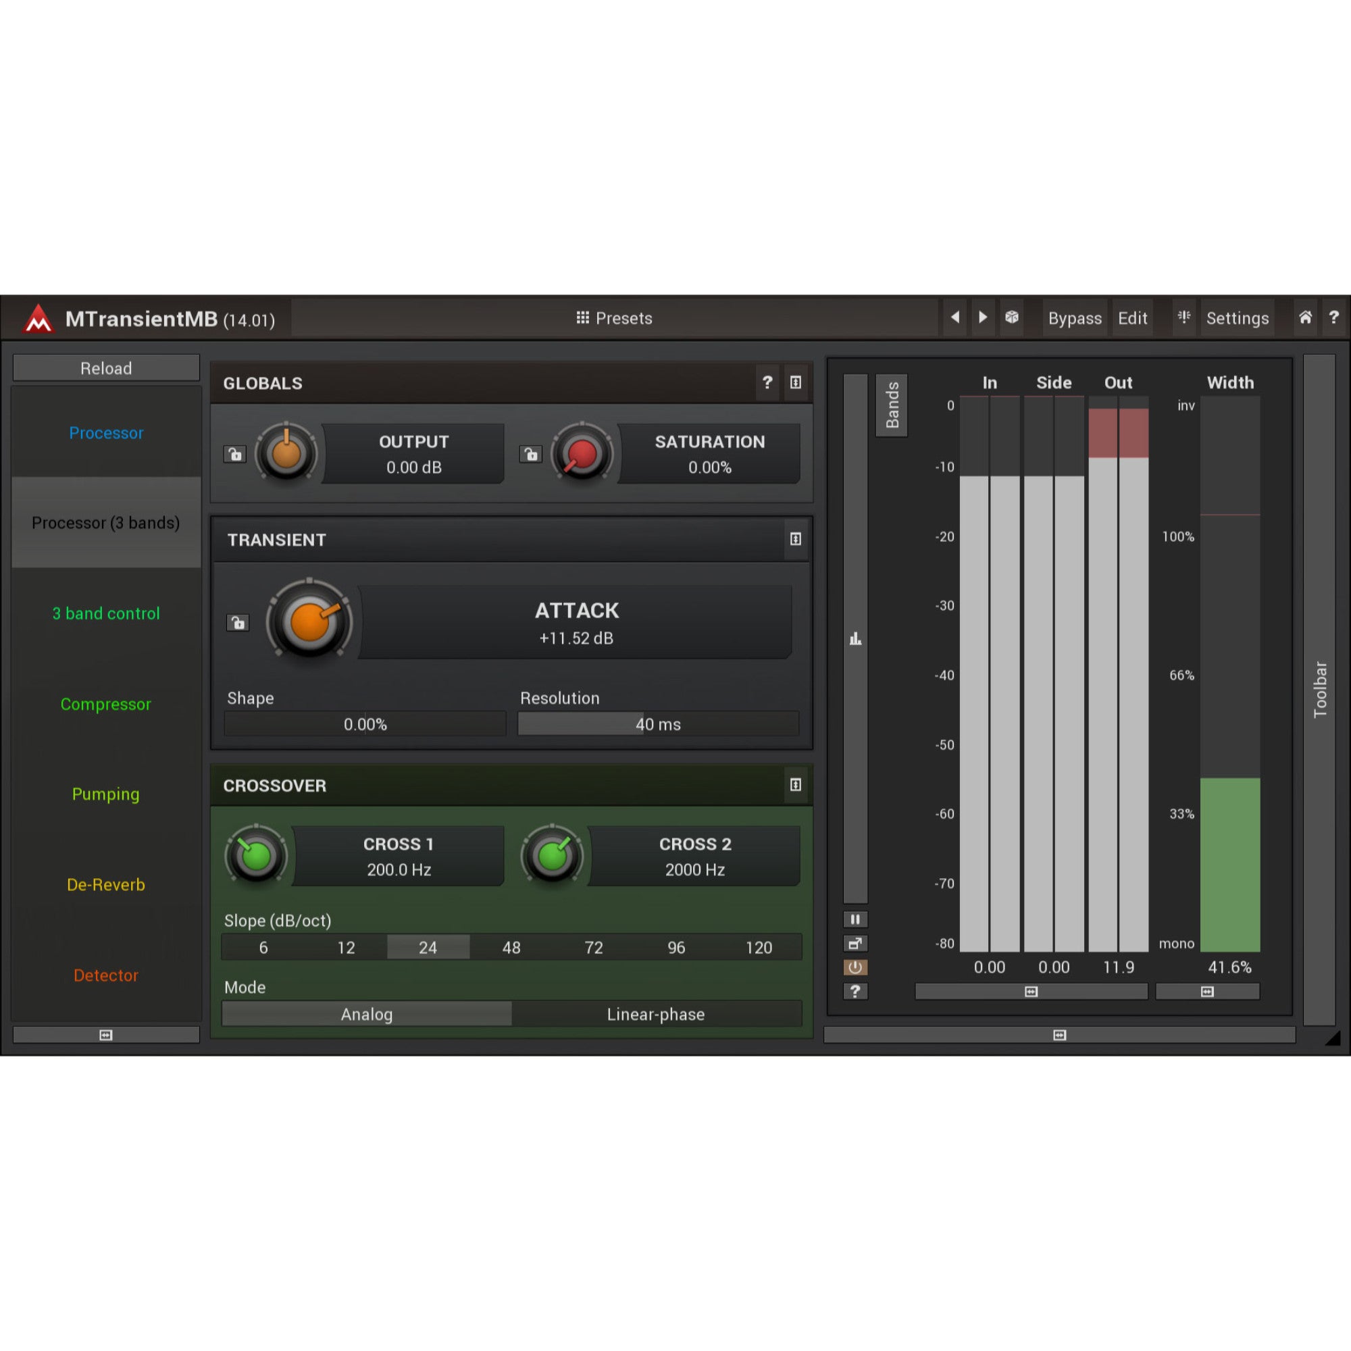Click the Reload button
This screenshot has width=1351, height=1351.
point(106,368)
